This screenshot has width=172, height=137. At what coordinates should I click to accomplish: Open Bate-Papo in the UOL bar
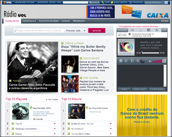[x=43, y=2]
